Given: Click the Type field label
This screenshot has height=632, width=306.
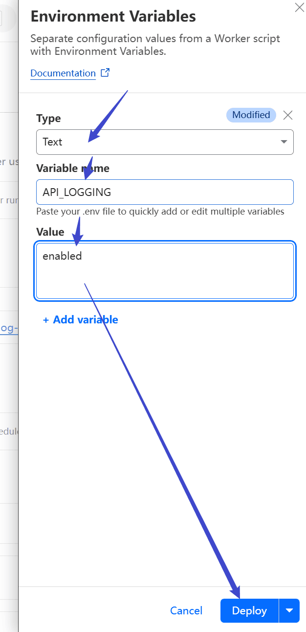Looking at the screenshot, I should click(48, 119).
